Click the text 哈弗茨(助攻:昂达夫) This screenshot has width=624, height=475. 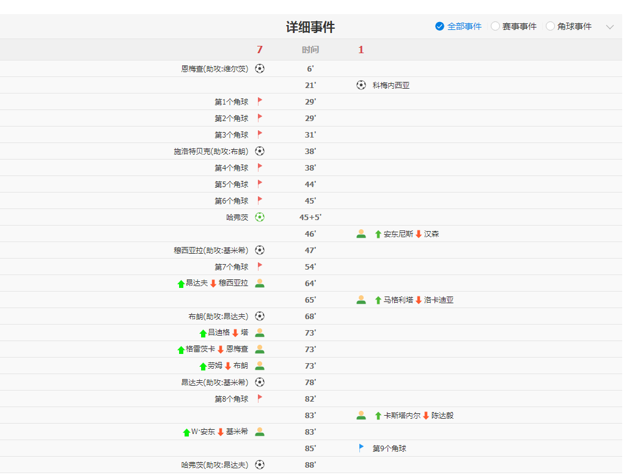(x=215, y=465)
